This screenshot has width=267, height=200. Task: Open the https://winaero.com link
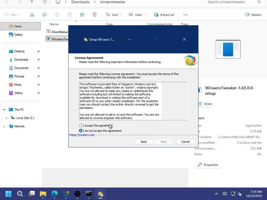[82, 135]
